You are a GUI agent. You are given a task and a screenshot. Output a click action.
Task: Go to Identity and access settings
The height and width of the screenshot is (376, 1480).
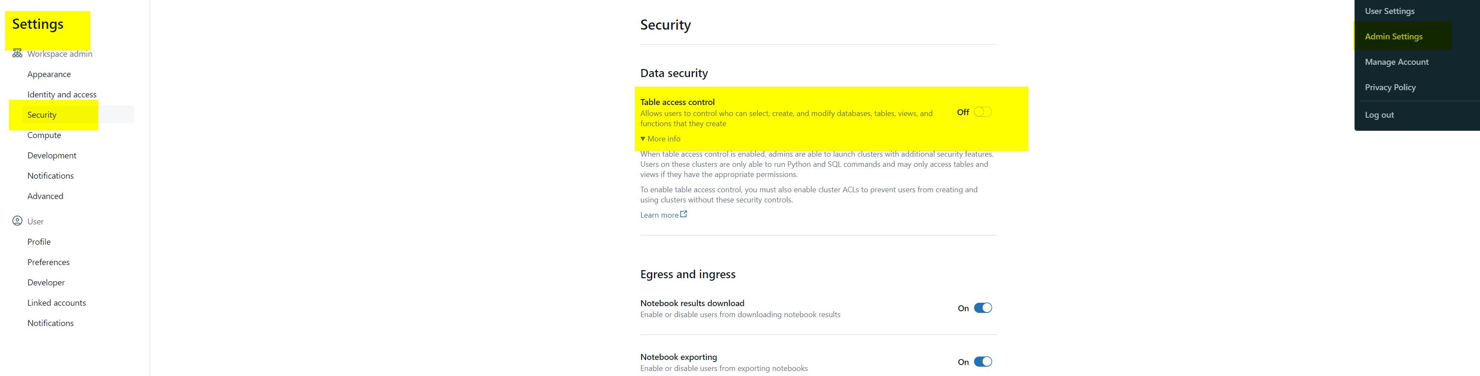pyautogui.click(x=61, y=94)
